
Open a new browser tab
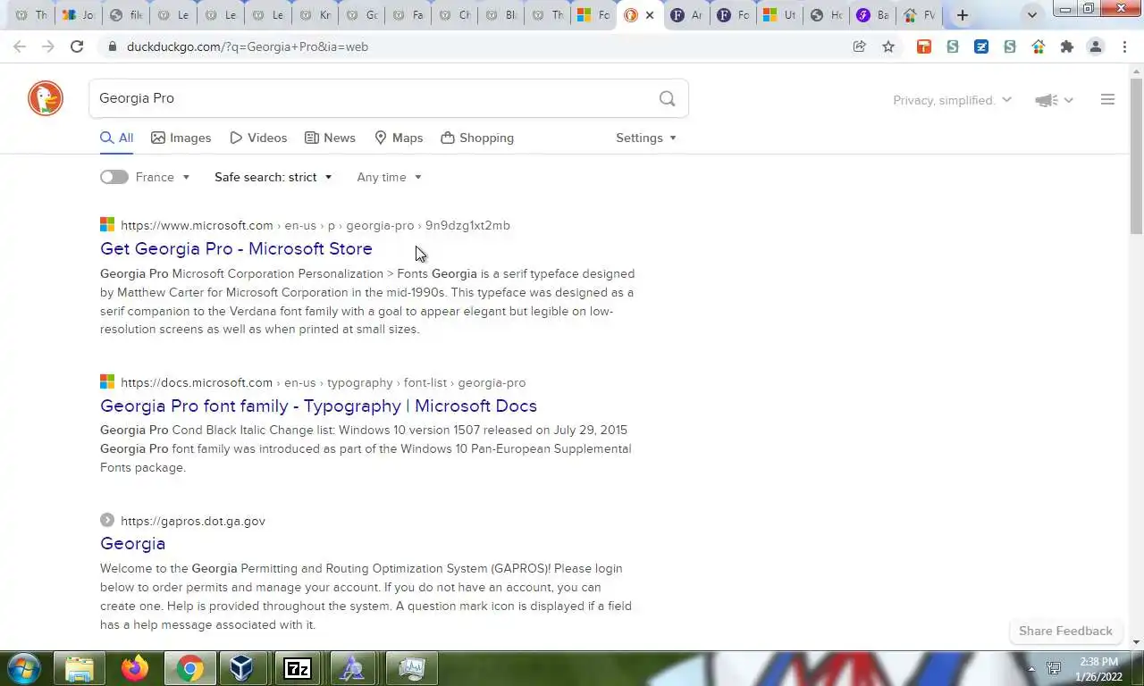[963, 15]
